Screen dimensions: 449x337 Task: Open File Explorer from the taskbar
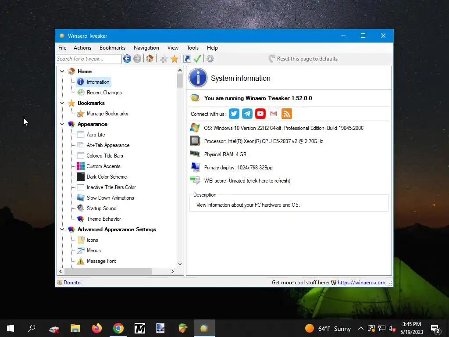pyautogui.click(x=75, y=328)
